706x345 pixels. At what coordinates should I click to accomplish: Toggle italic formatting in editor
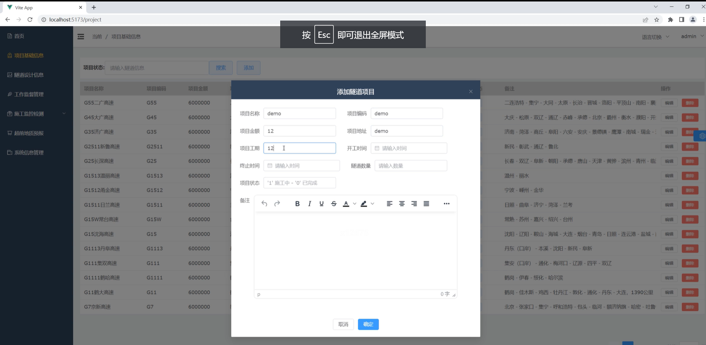(310, 204)
